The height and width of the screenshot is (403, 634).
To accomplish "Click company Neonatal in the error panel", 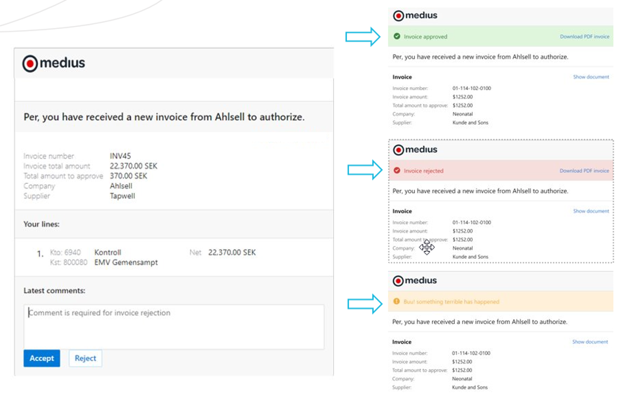I will pos(462,379).
